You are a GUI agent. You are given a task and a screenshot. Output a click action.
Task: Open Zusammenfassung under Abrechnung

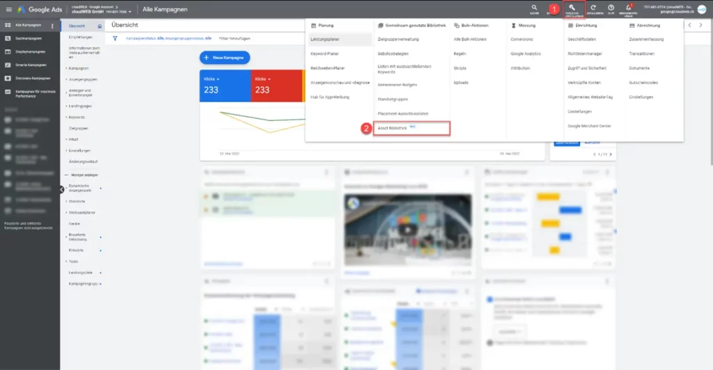point(646,40)
